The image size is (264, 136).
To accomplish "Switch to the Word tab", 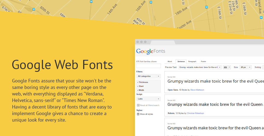I will click(170, 61).
